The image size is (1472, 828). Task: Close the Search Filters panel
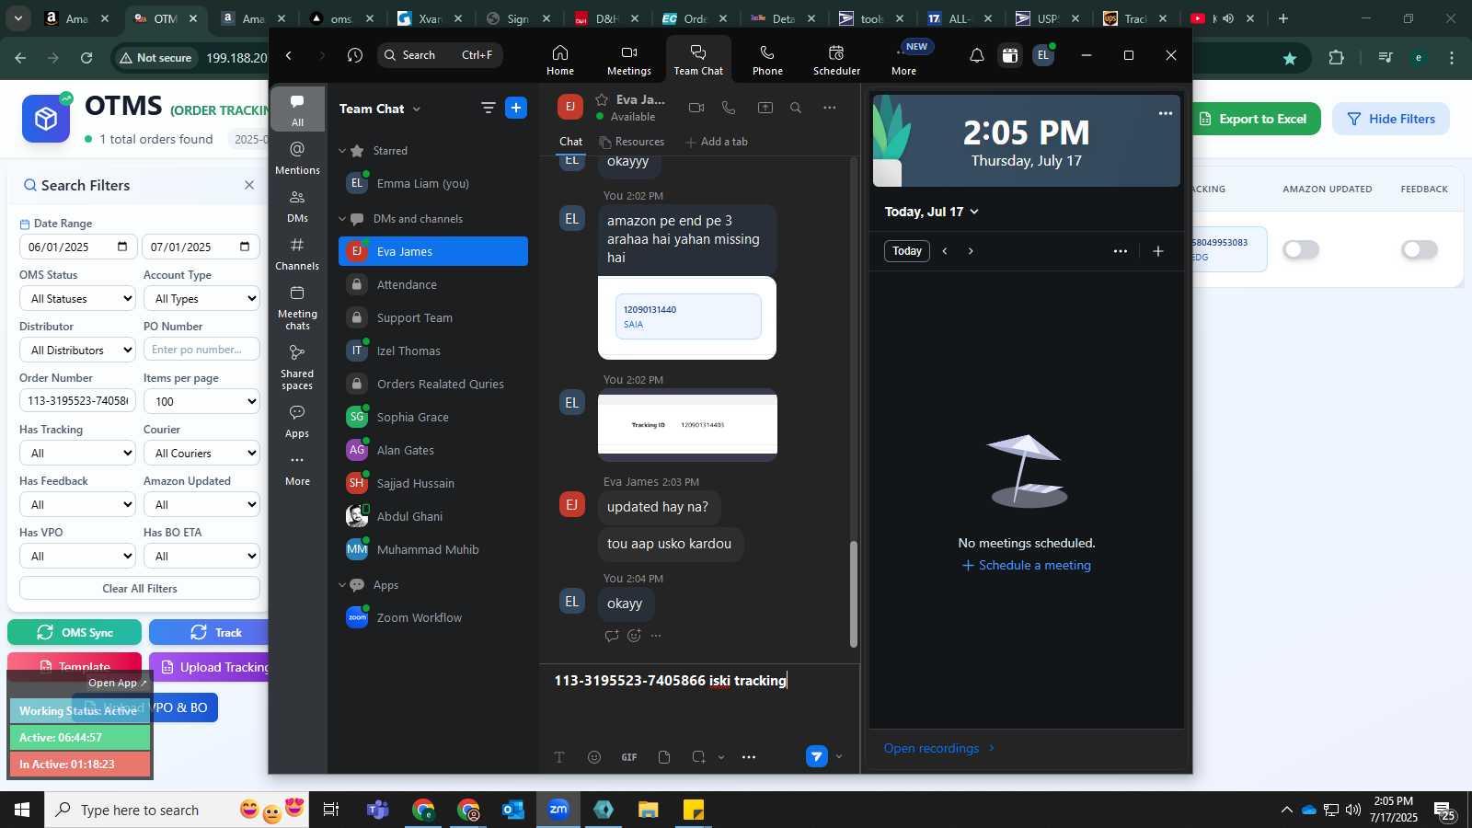(x=249, y=185)
